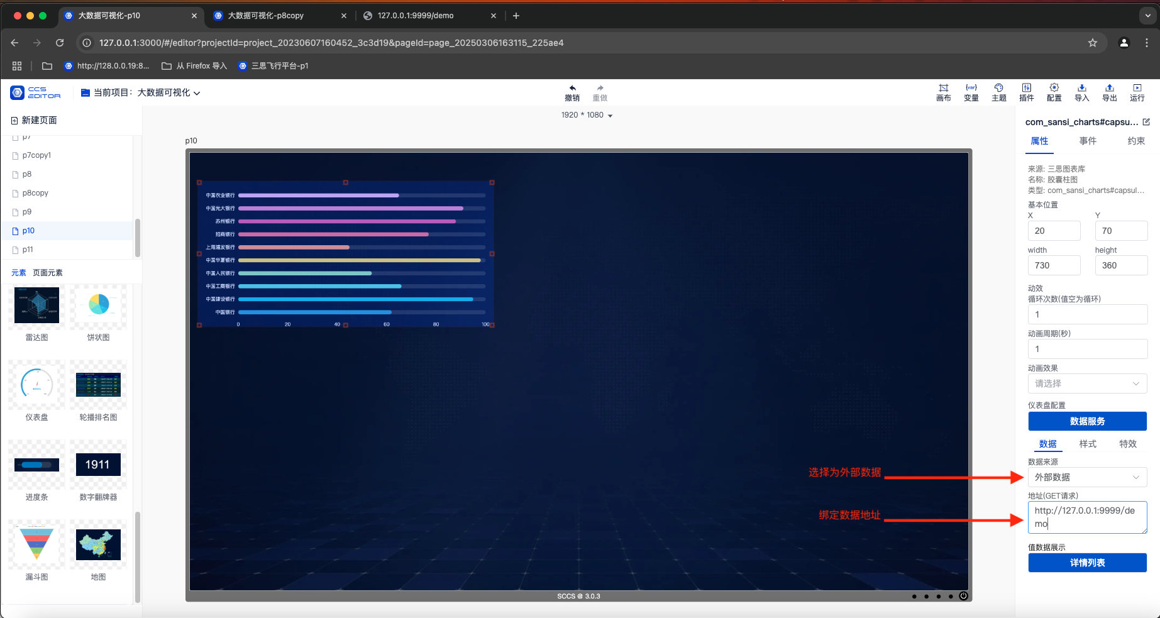The width and height of the screenshot is (1160, 618).
Task: Switch to the 元素 tab
Action: coord(19,273)
